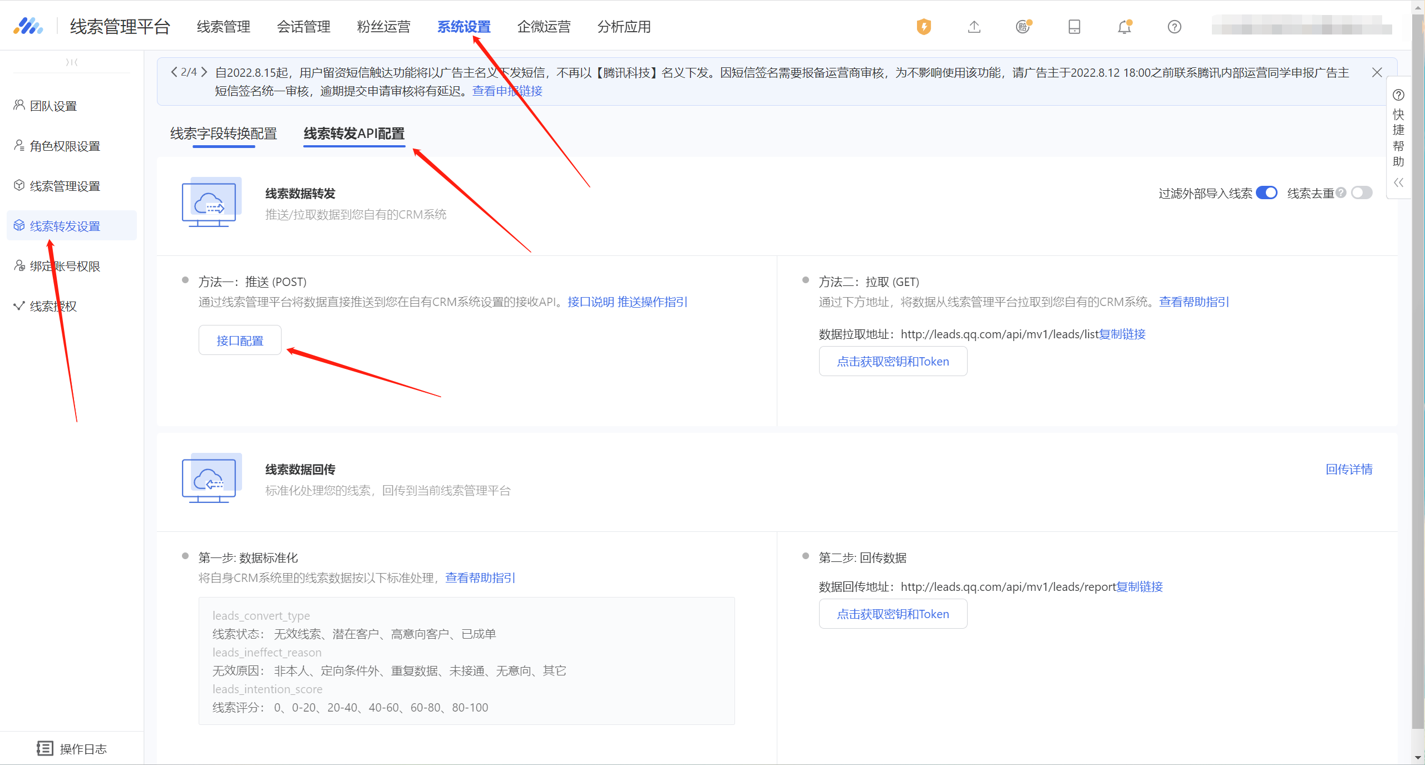Image resolution: width=1425 pixels, height=765 pixels.
Task: Select 团队设置 in the sidebar
Action: coord(53,106)
